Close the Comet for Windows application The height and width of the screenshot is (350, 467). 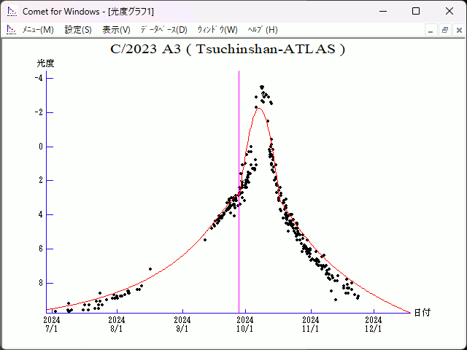(x=449, y=11)
